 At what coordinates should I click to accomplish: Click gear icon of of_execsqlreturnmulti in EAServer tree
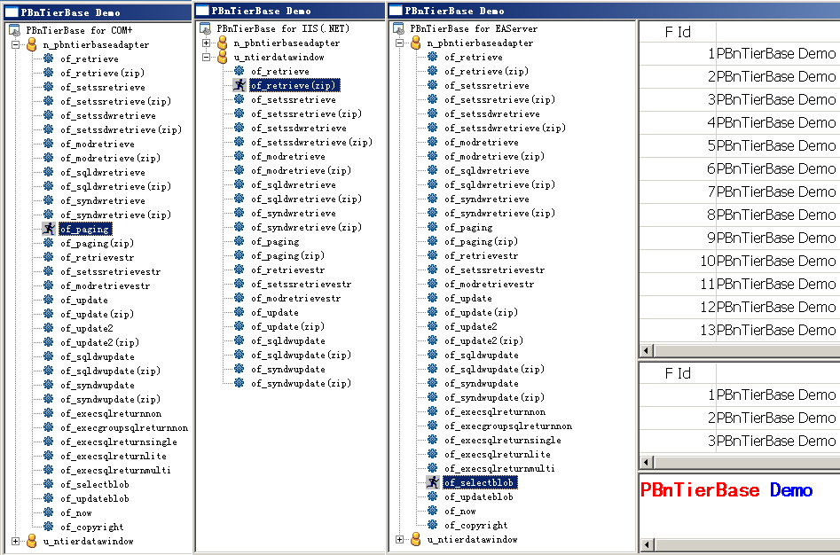433,468
